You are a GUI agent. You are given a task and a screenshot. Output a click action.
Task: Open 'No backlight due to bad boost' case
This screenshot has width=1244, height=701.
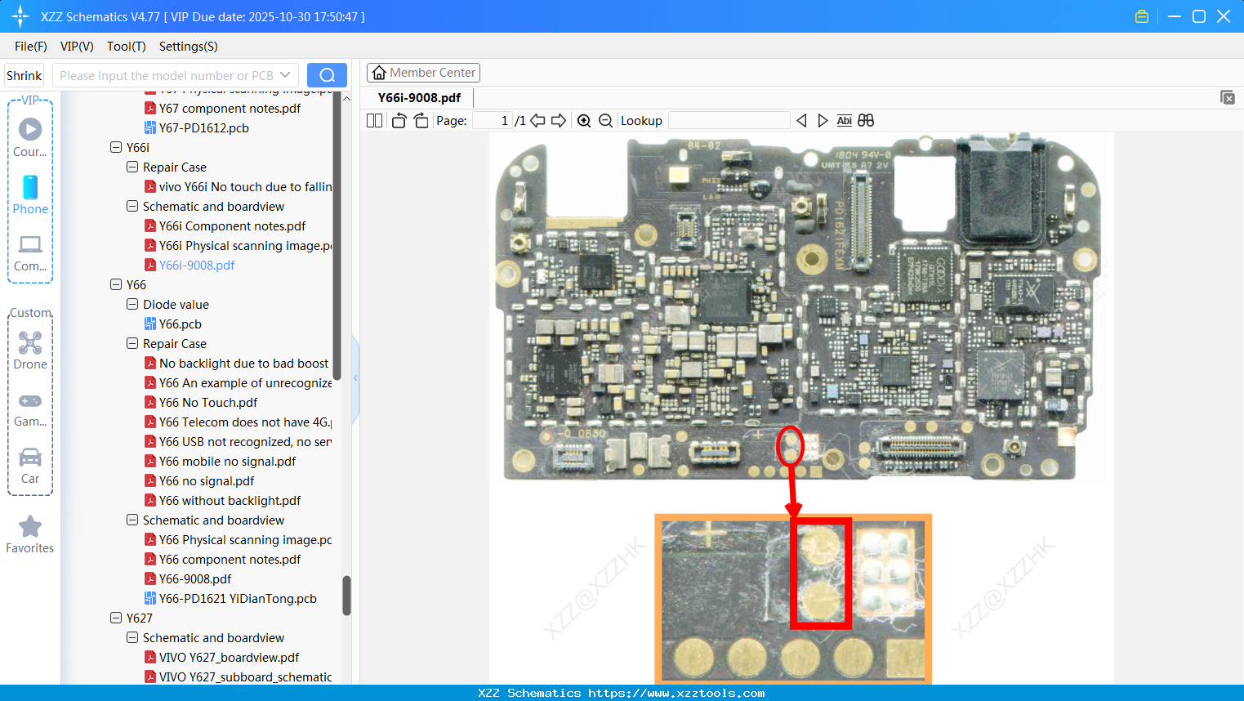pos(244,364)
